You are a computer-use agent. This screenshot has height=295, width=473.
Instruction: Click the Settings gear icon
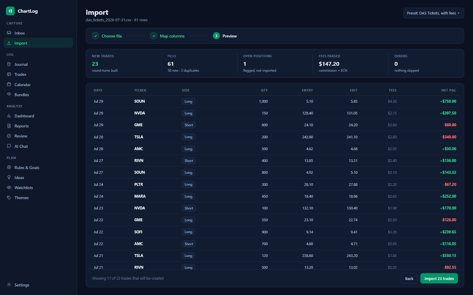[9, 285]
